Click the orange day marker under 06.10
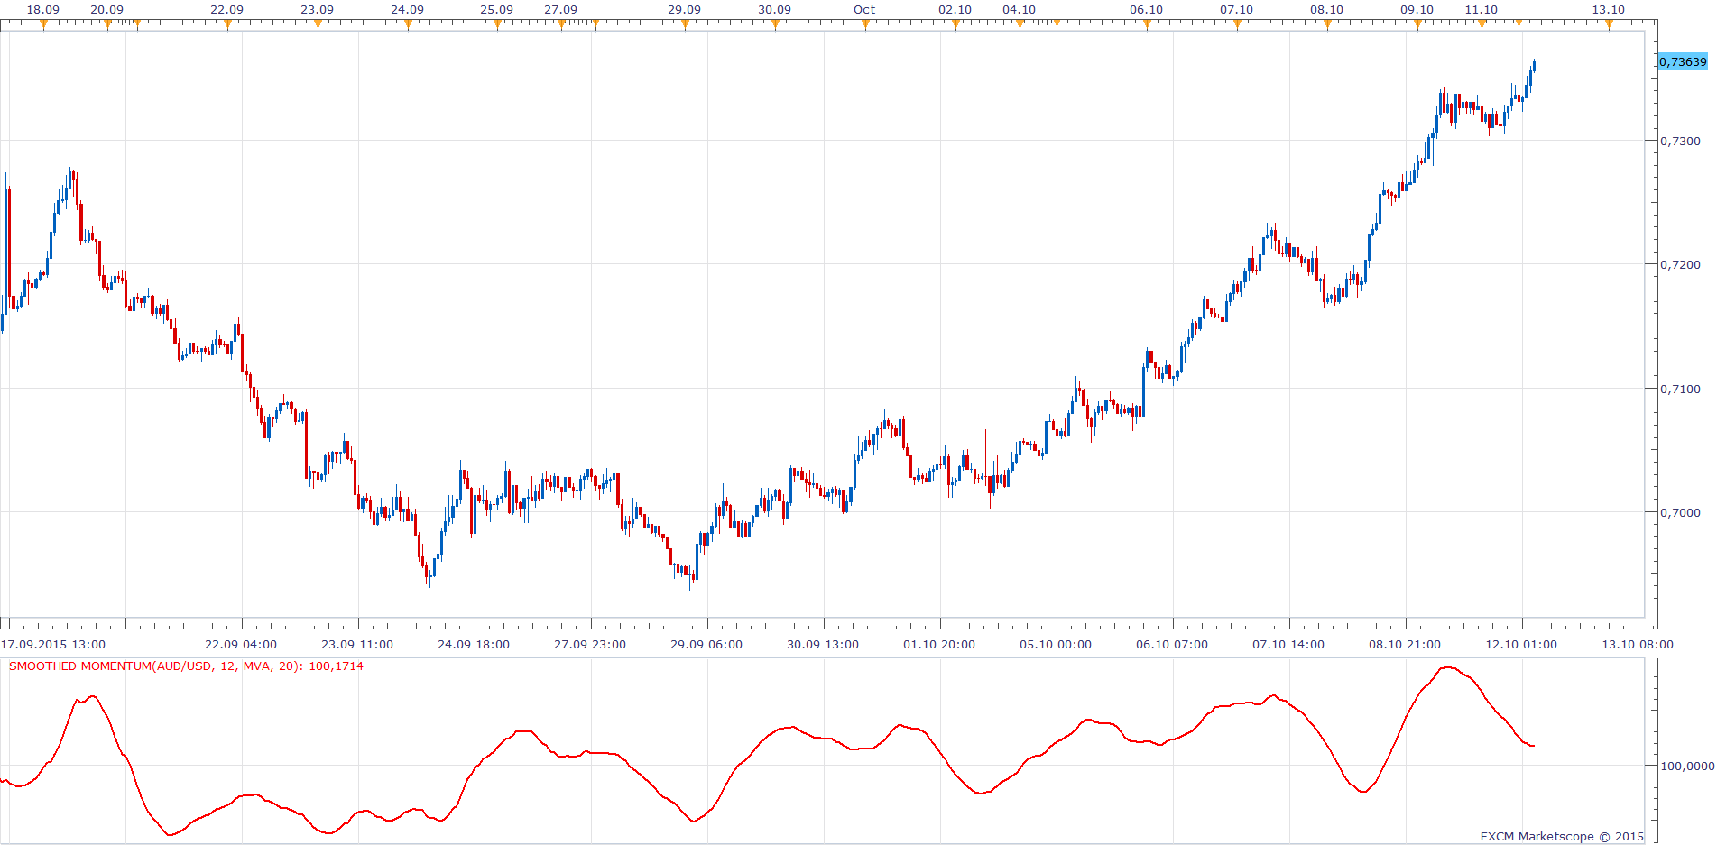Viewport: 1717px width, 845px height. (1147, 24)
